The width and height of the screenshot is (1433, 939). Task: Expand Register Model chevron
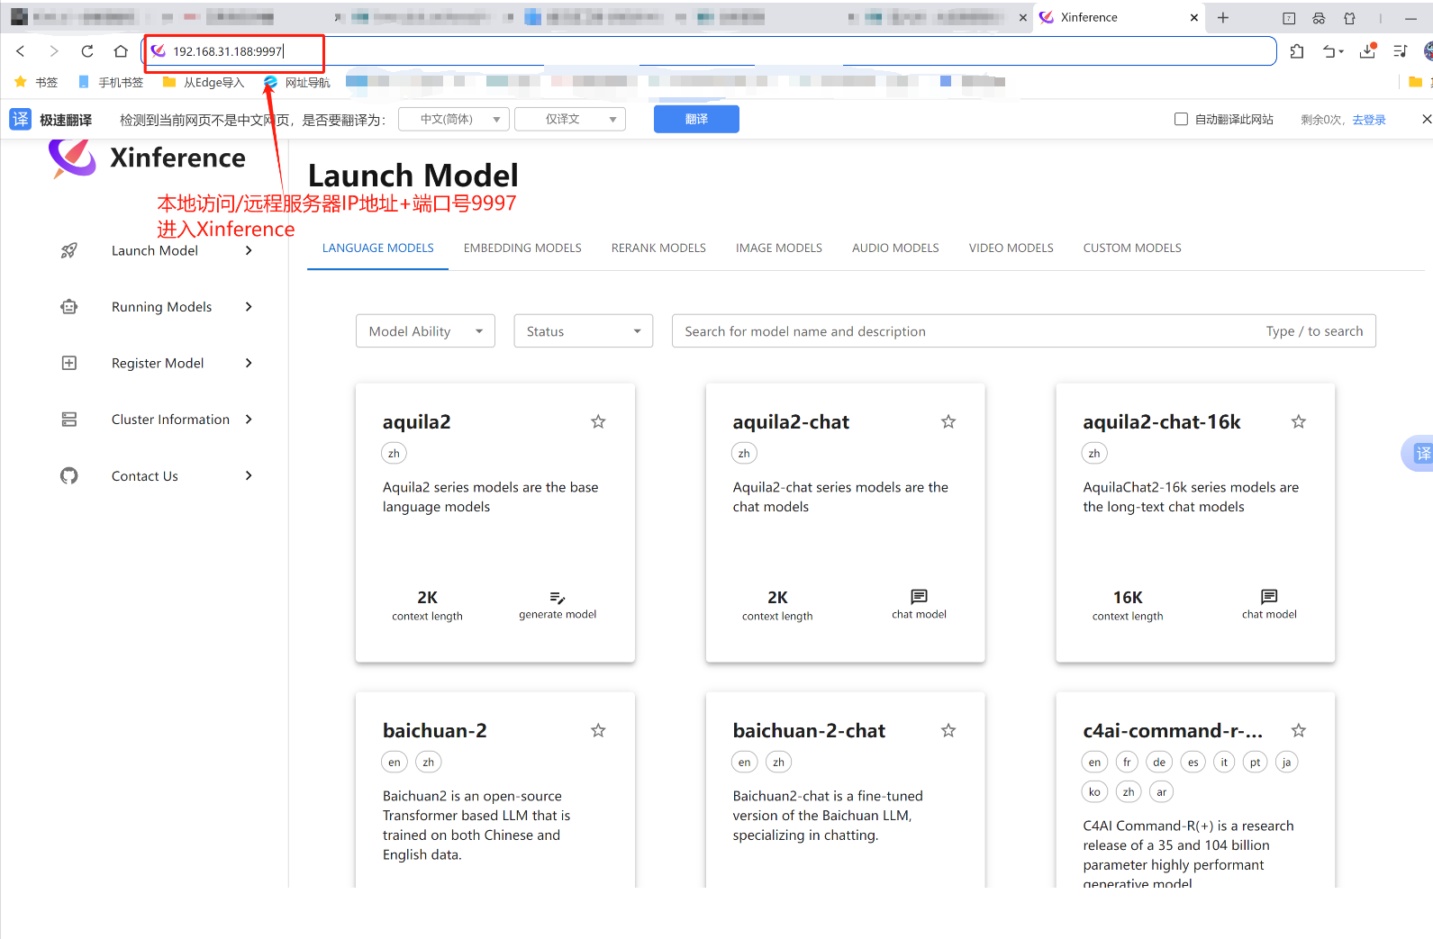pos(249,363)
